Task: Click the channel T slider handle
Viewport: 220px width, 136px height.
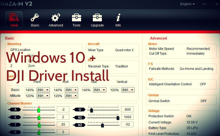Action: [x=39, y=125]
